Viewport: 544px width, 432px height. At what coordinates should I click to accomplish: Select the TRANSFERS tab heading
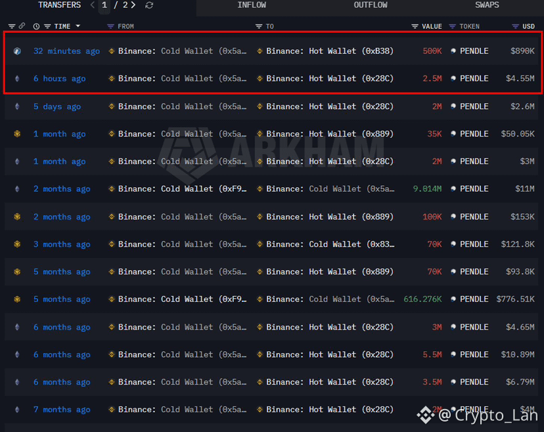pyautogui.click(x=59, y=5)
